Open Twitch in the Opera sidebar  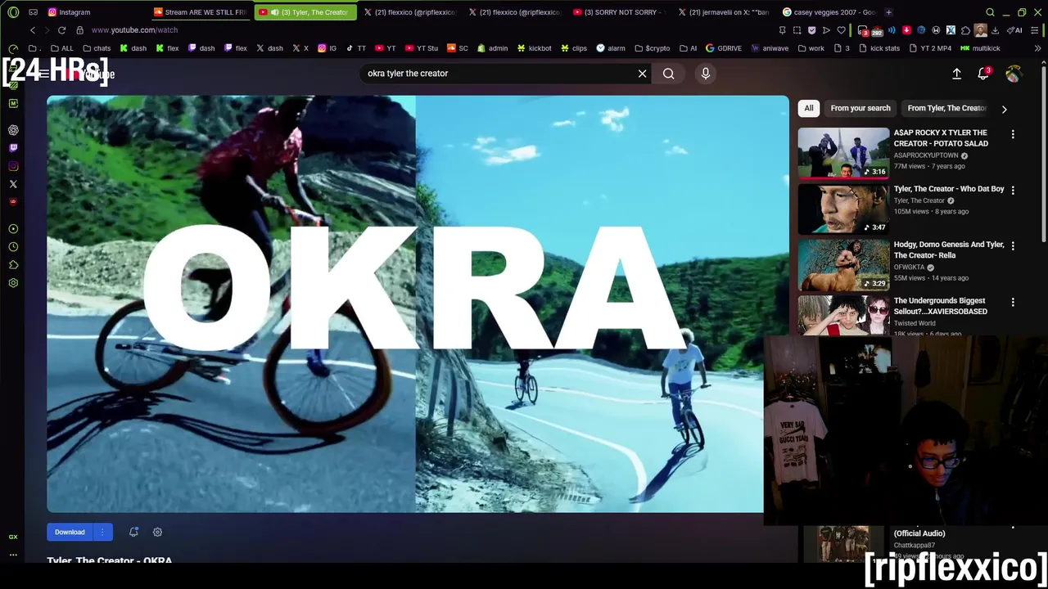pos(13,148)
